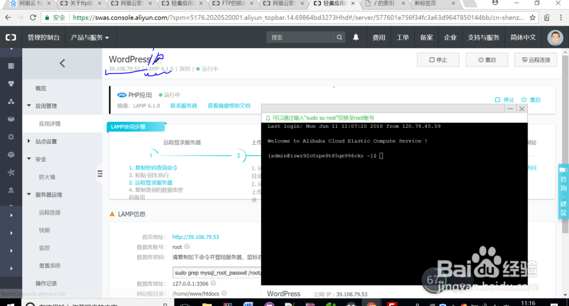569x306 pixels.
Task: Open the 备案 menu
Action: (426, 37)
